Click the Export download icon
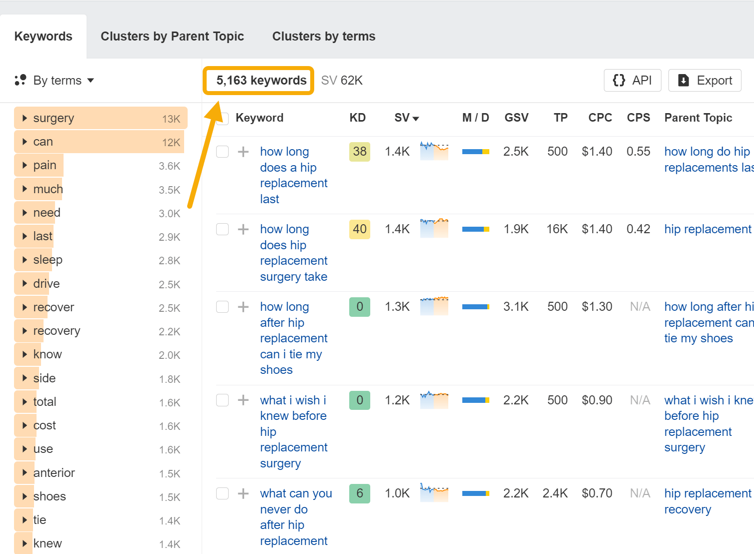This screenshot has width=754, height=554. pos(683,80)
